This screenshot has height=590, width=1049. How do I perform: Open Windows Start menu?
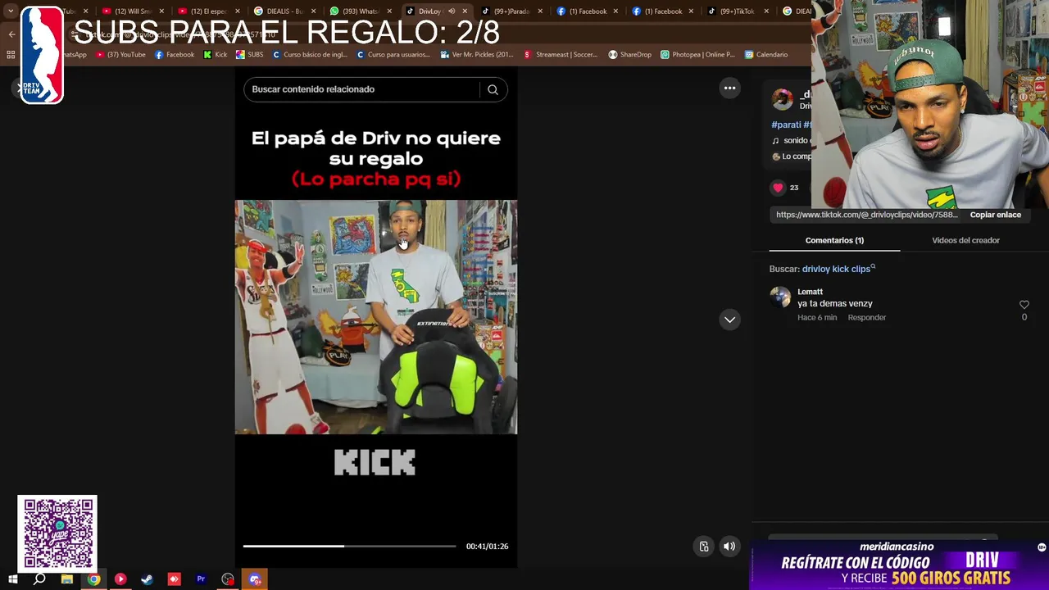point(12,579)
